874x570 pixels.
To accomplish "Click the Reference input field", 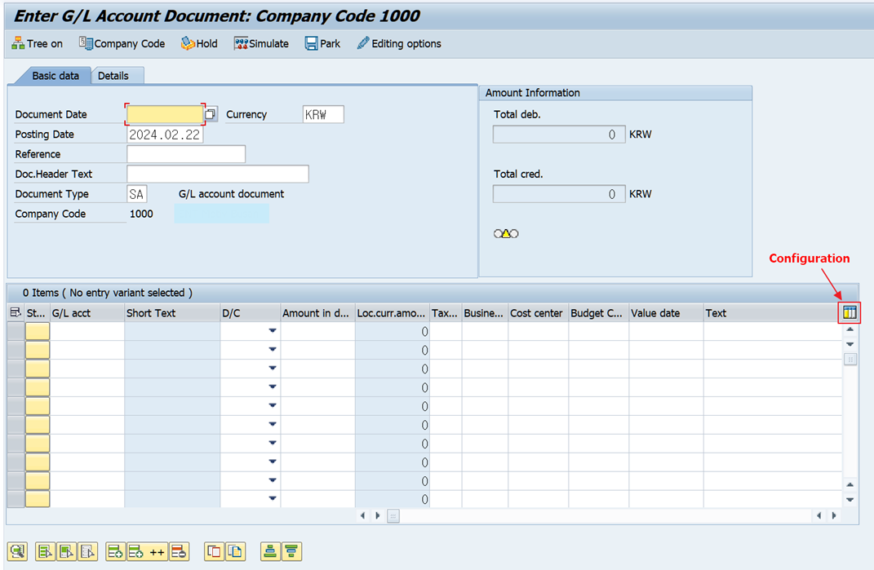I will (x=186, y=154).
